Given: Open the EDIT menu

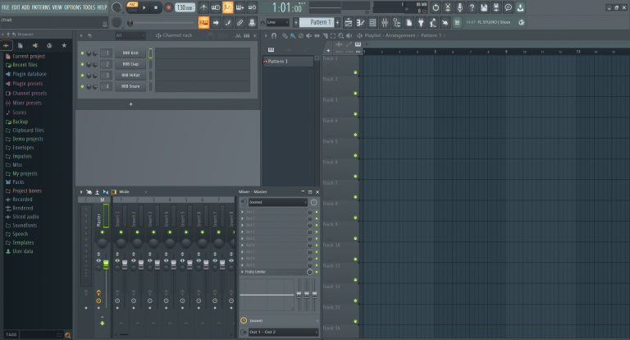Looking at the screenshot, I should click(16, 7).
